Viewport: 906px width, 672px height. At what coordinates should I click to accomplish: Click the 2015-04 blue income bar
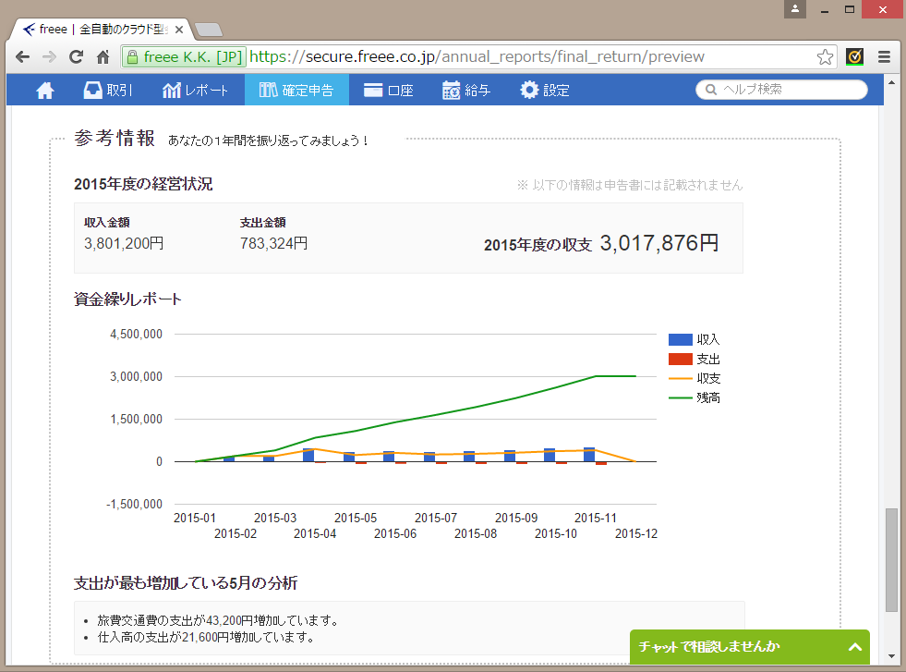coord(308,455)
